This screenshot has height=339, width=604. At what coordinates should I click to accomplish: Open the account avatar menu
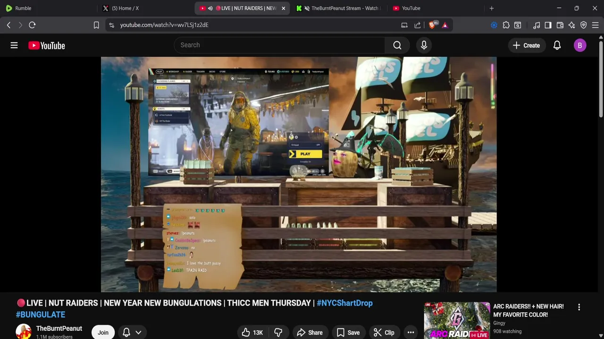coord(580,45)
